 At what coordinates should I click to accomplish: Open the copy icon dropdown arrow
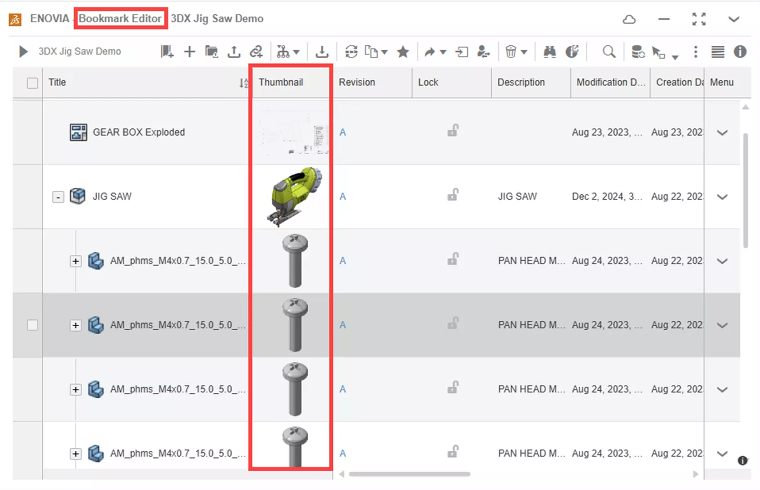click(385, 52)
